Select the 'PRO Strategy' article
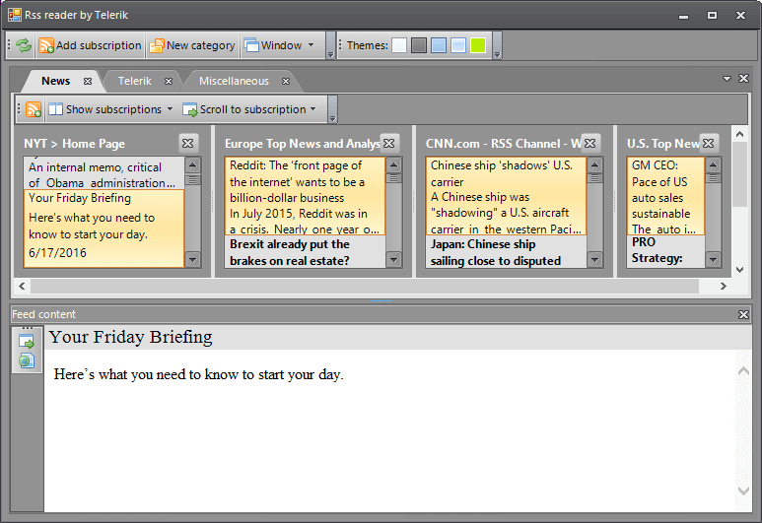The image size is (762, 523). point(665,251)
